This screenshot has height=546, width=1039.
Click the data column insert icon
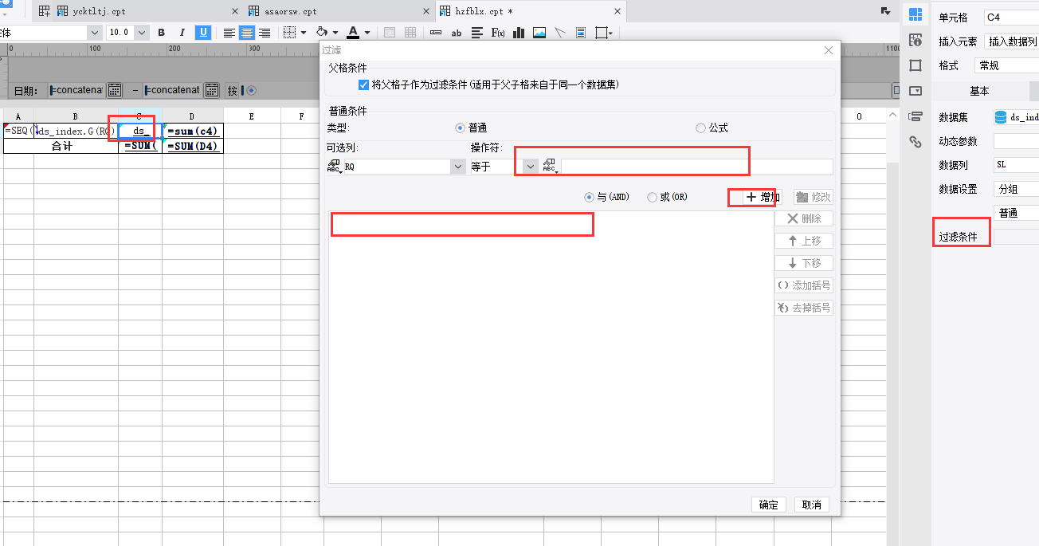click(x=436, y=33)
